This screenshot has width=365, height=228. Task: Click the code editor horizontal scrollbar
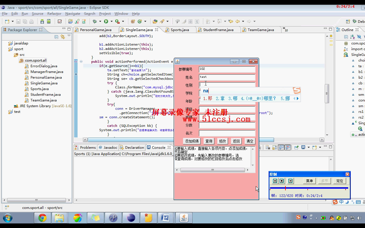(181, 140)
